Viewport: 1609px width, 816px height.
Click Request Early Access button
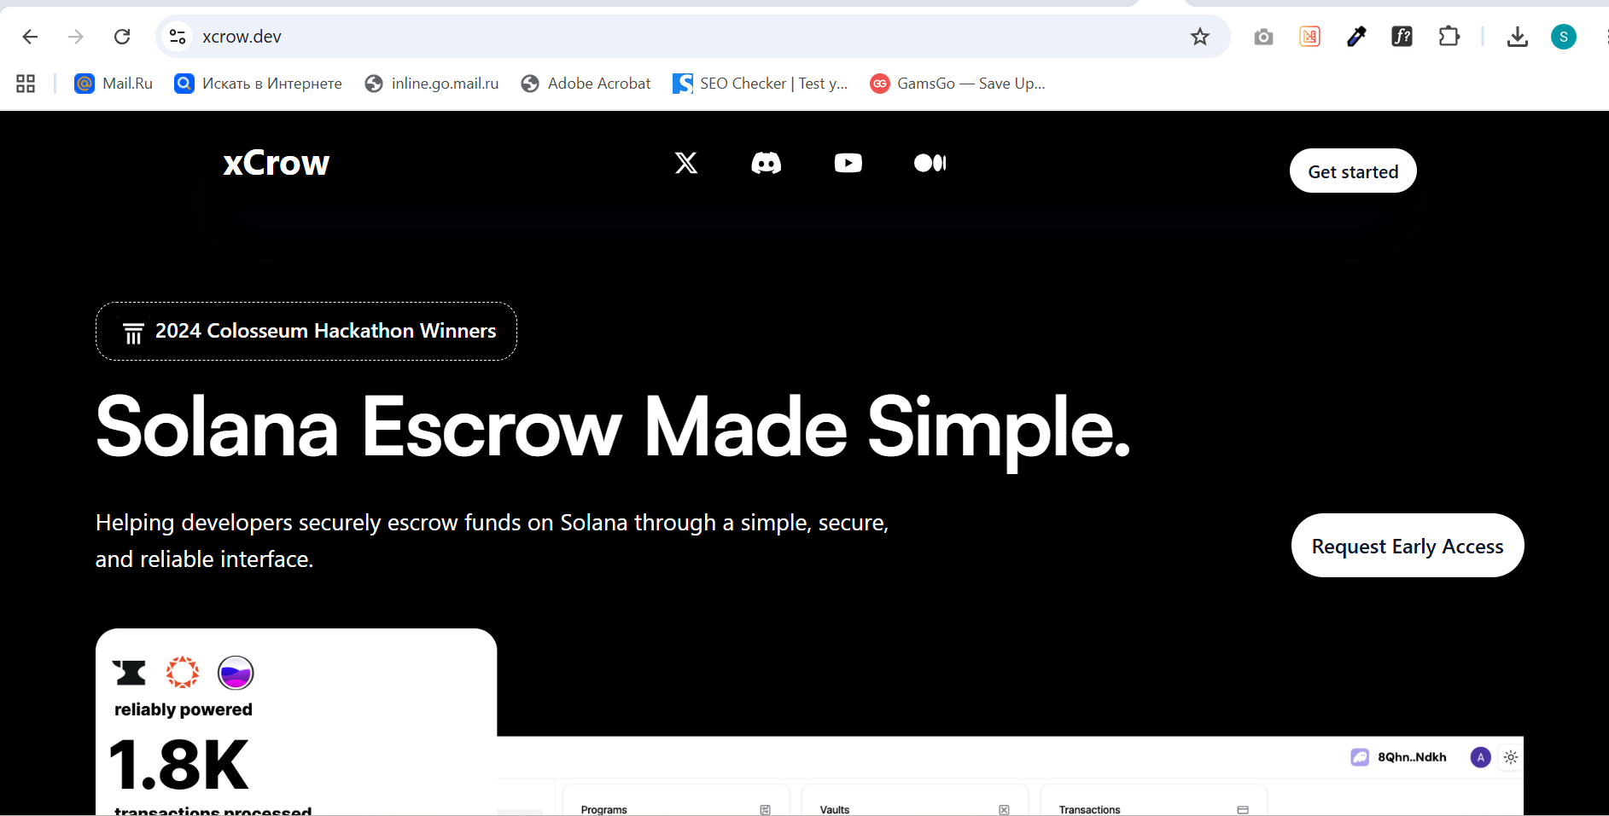[x=1408, y=546]
